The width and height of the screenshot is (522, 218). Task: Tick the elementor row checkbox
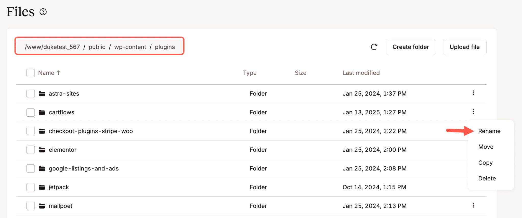(x=31, y=150)
